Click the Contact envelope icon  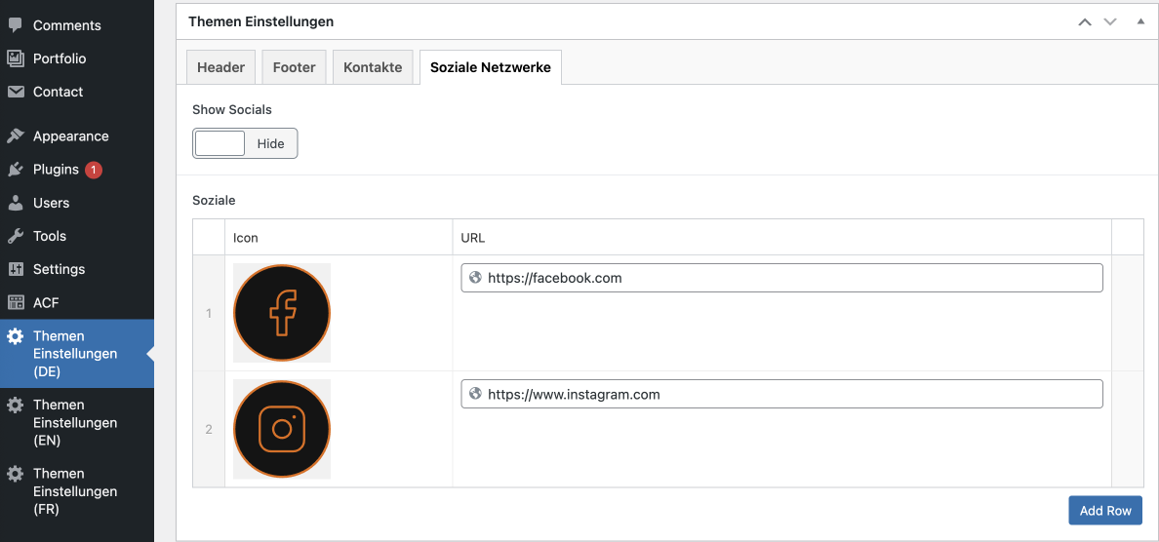pos(16,92)
